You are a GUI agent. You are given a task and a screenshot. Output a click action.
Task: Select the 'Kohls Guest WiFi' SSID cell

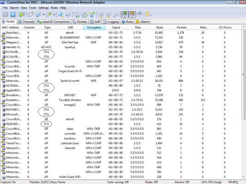pos(70,177)
